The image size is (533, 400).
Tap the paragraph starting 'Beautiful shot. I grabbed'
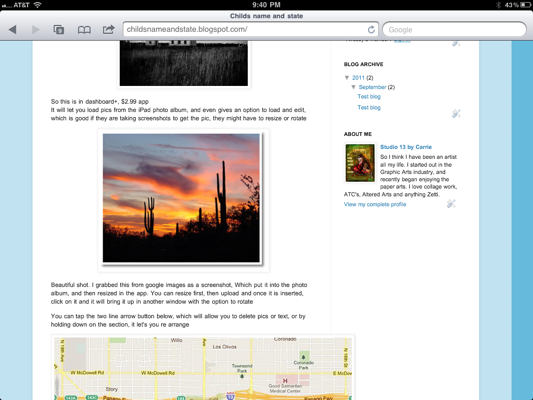click(179, 293)
